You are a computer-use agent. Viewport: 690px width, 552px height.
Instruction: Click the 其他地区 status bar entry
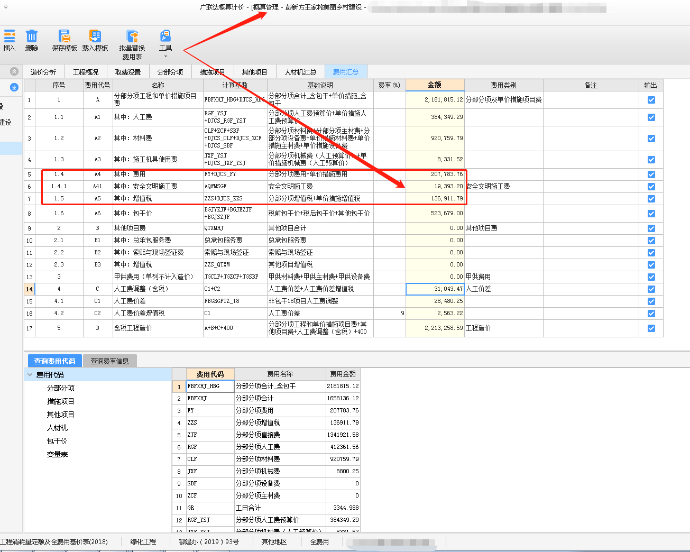pos(274,542)
